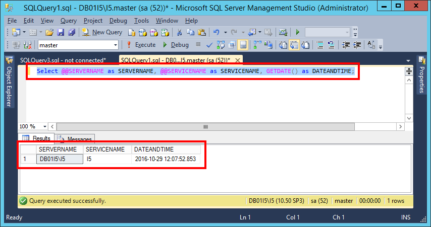Open the Solution Configurations combo box
The height and width of the screenshot is (227, 431).
328,32
